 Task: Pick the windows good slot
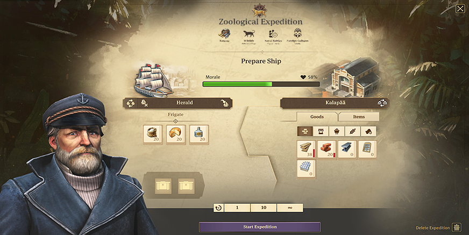pyautogui.click(x=367, y=149)
